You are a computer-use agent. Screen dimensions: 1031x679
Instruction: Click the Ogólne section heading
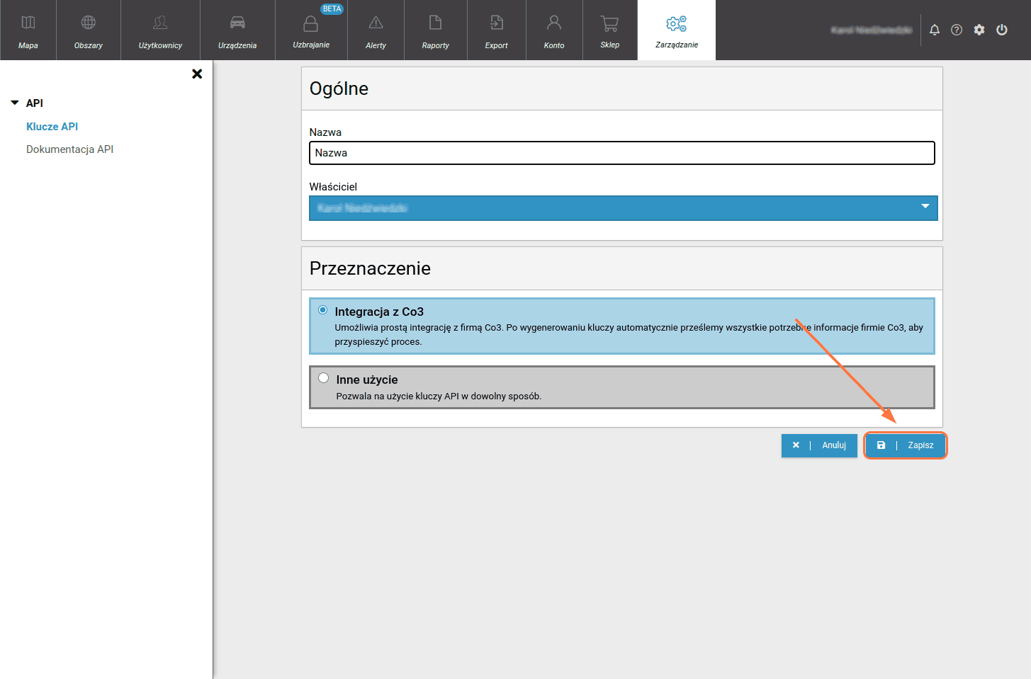339,89
